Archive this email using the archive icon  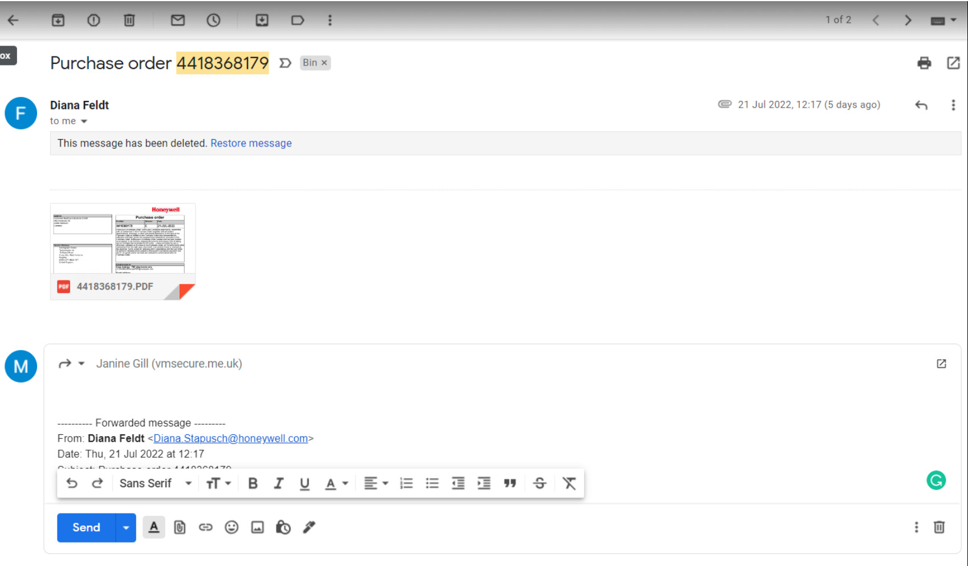(x=58, y=21)
